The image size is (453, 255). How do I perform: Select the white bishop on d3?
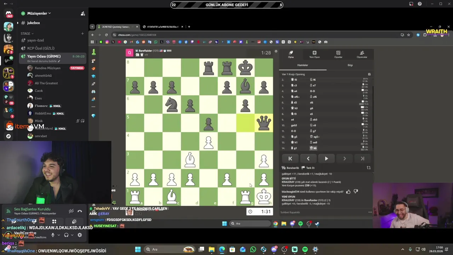[190, 160]
